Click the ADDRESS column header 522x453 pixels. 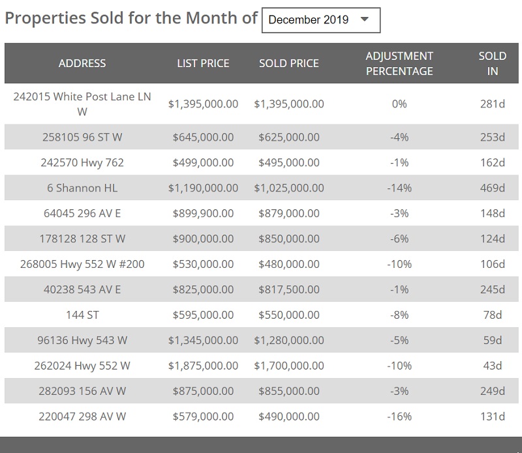pos(82,63)
